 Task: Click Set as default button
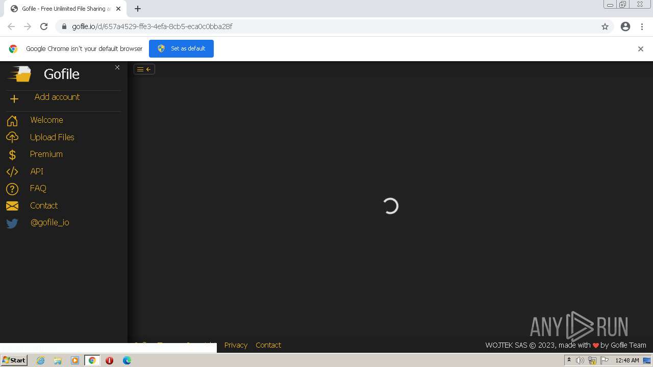click(181, 48)
